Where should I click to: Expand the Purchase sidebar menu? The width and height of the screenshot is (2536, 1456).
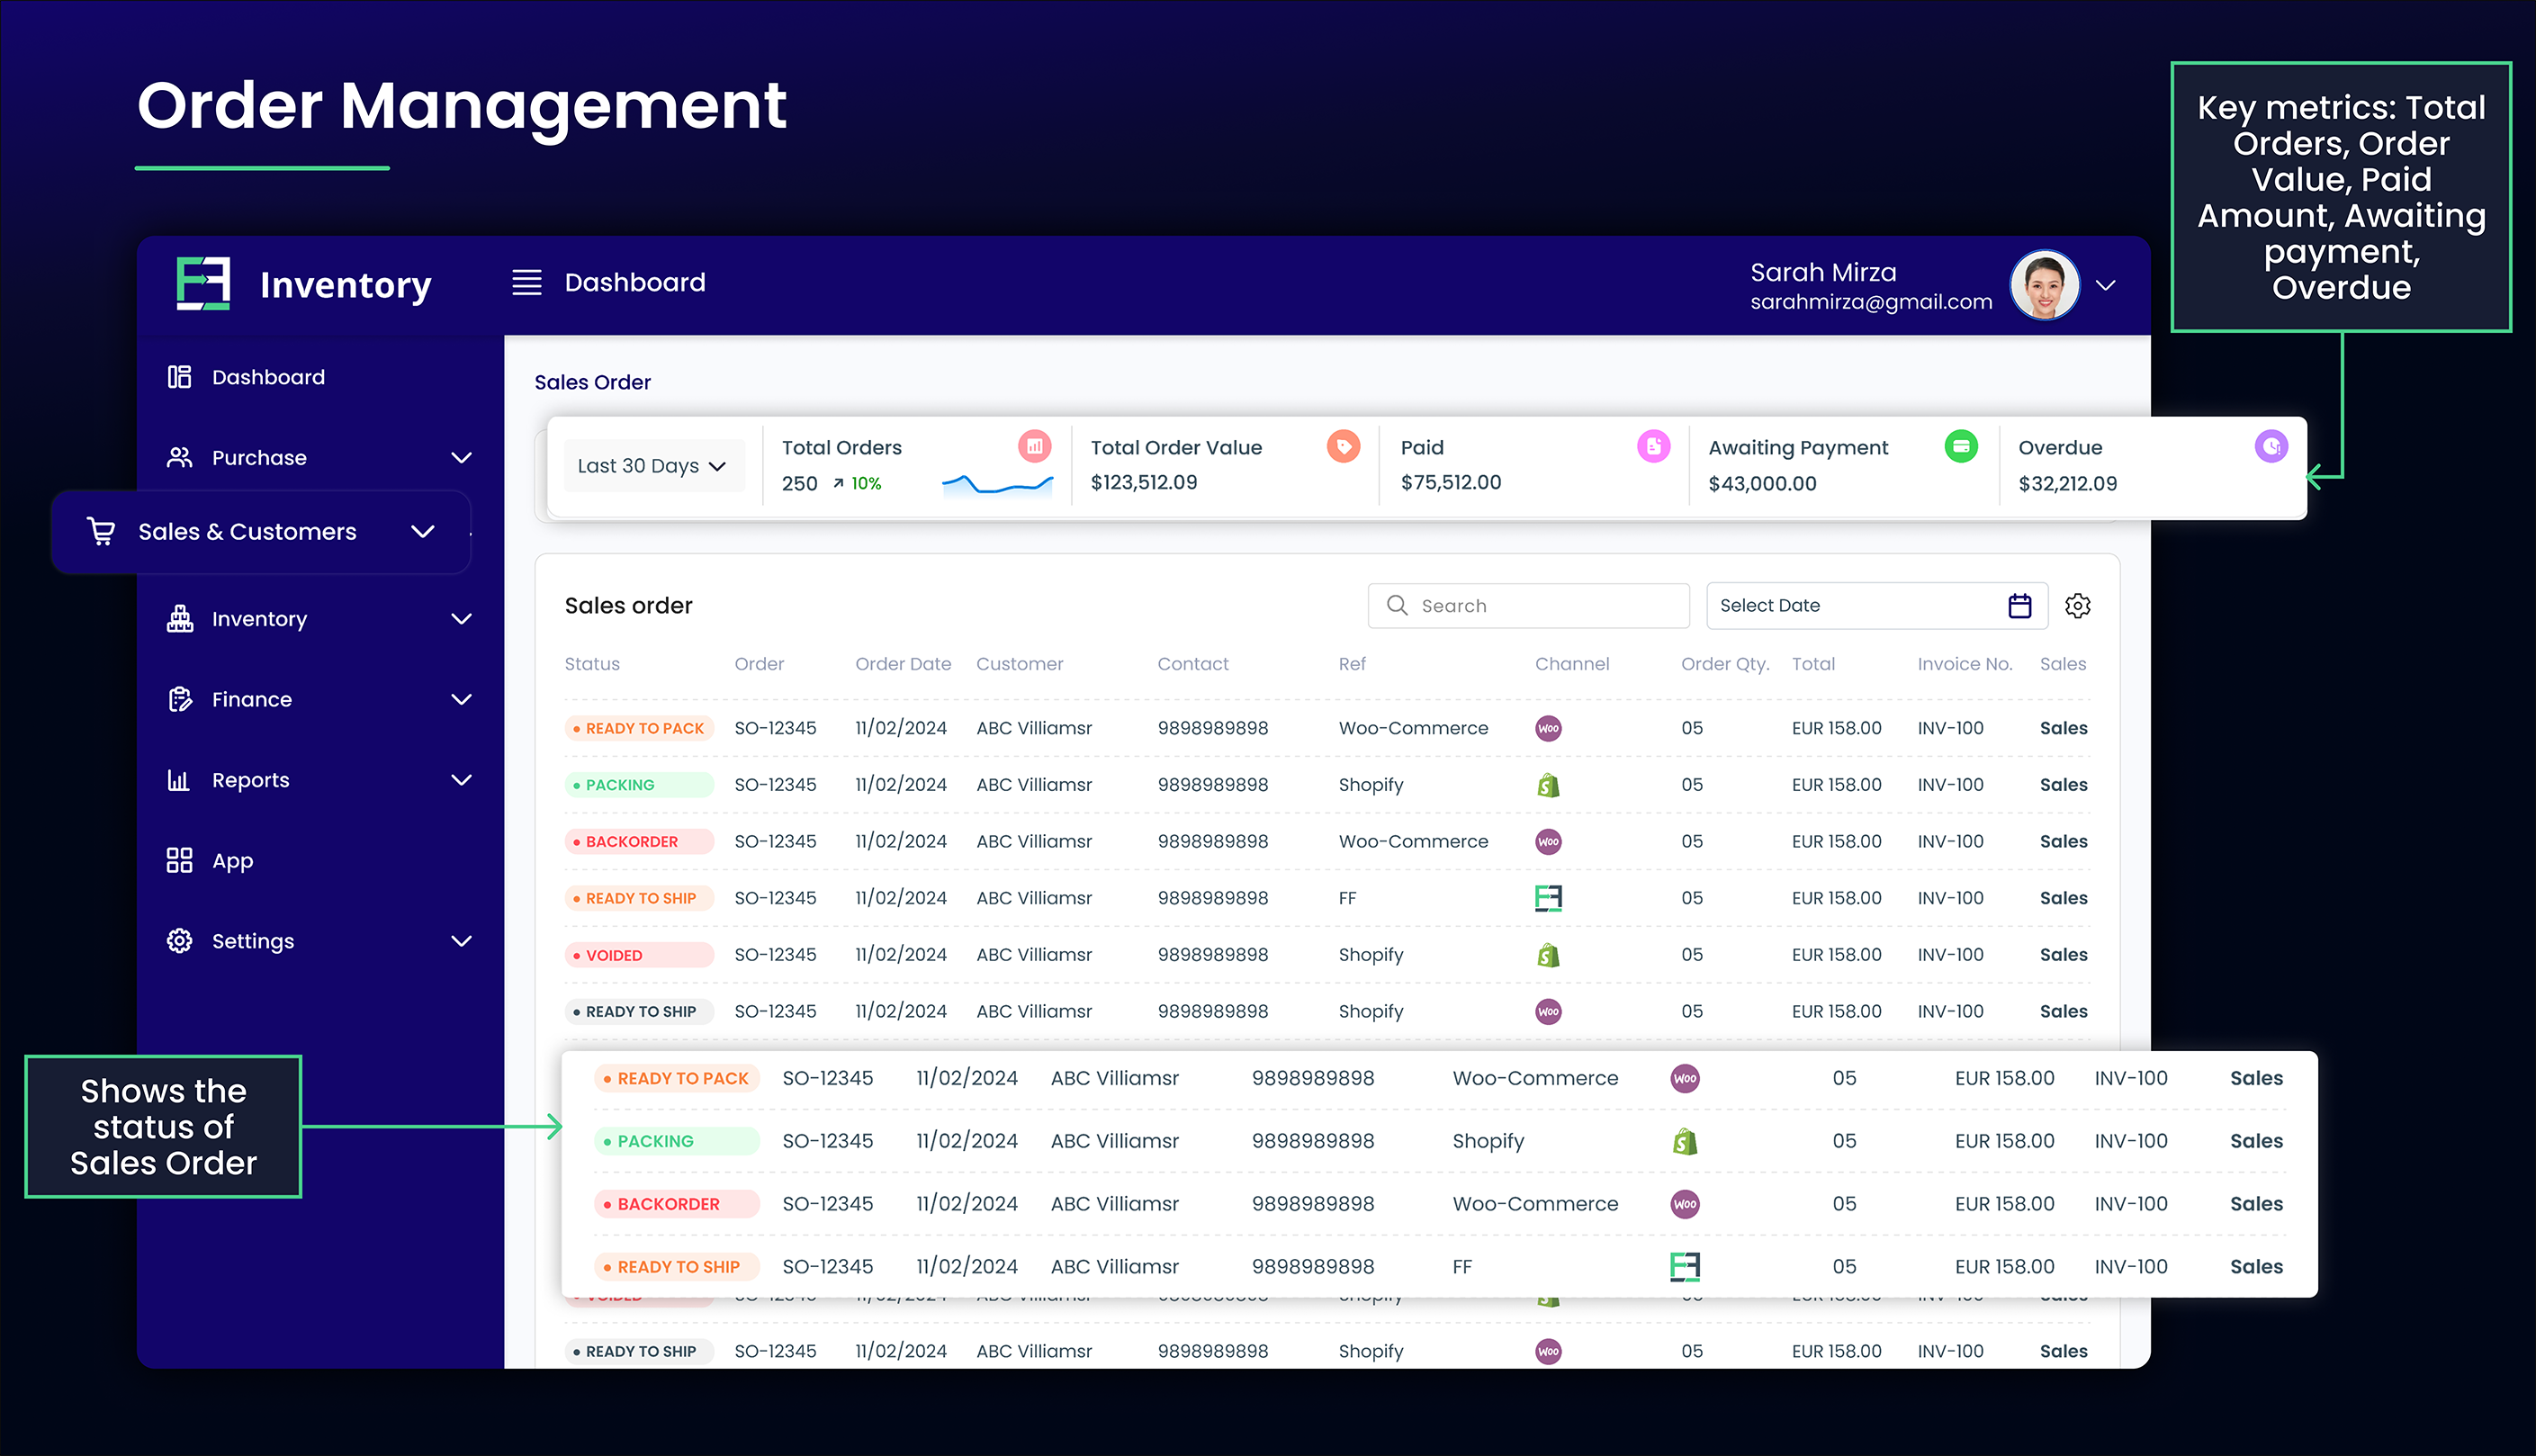[461, 458]
